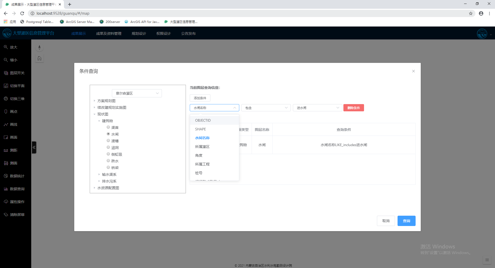
Task: Choose SHAPE from the field list
Action: 214,129
